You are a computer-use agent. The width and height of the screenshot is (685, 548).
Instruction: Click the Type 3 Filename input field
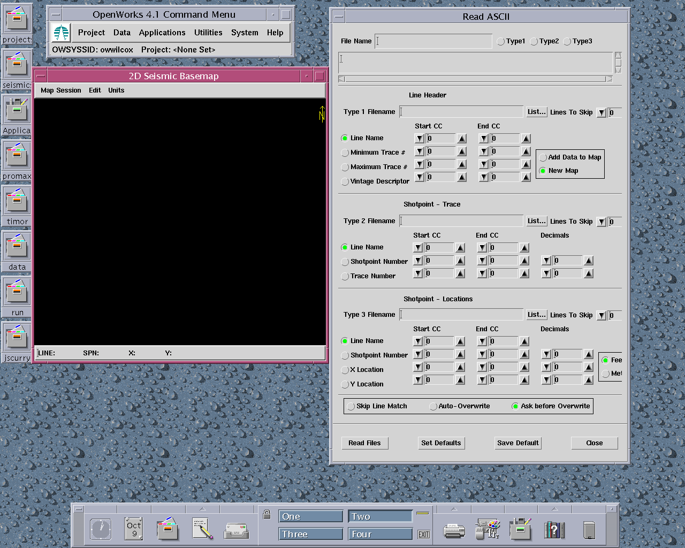[x=461, y=315]
